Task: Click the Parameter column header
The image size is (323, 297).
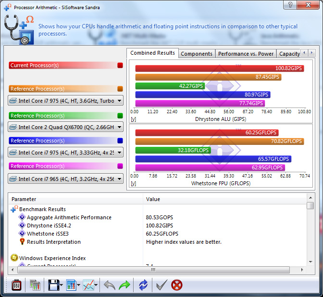Action: tap(76, 199)
